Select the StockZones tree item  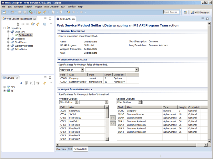[20, 42]
